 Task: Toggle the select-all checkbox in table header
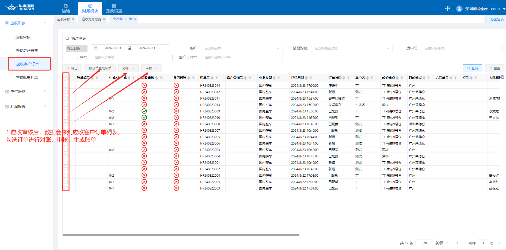tap(66, 78)
